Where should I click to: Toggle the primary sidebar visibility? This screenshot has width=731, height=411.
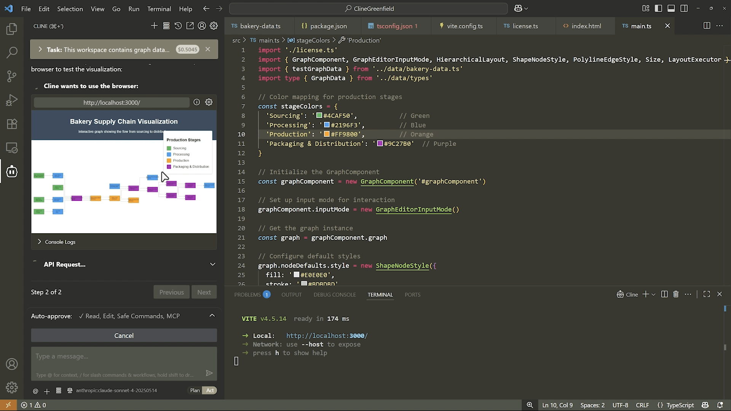coord(659,8)
